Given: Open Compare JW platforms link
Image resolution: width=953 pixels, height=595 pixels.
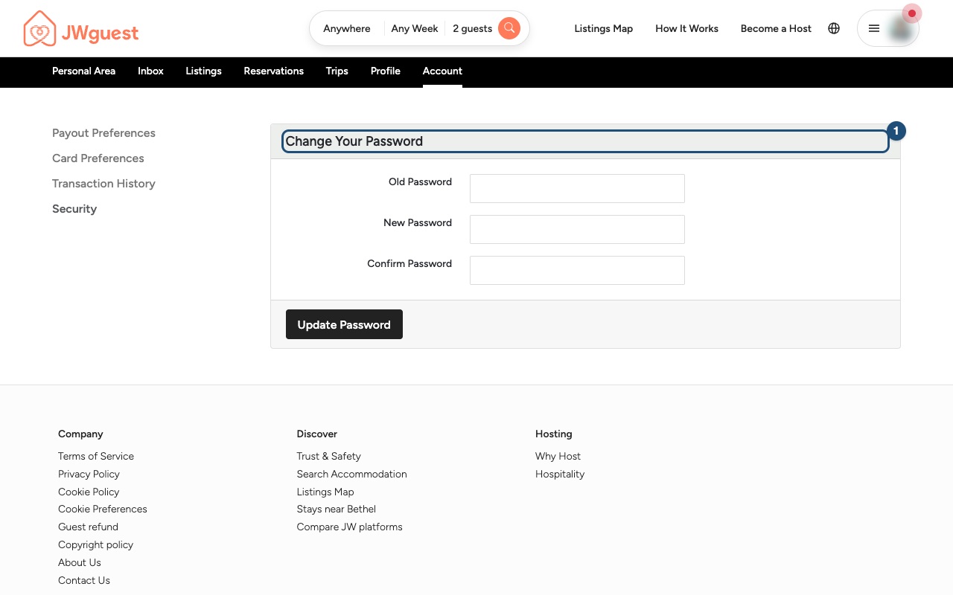Looking at the screenshot, I should [349, 527].
